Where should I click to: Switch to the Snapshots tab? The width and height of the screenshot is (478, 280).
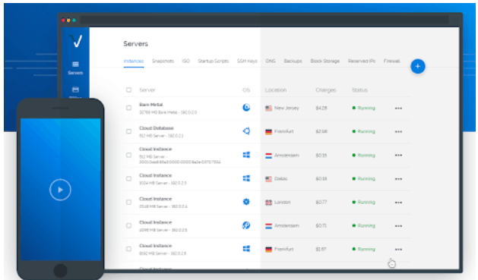pyautogui.click(x=163, y=61)
